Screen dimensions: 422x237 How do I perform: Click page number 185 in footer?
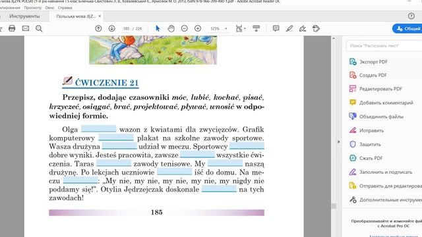point(157,212)
